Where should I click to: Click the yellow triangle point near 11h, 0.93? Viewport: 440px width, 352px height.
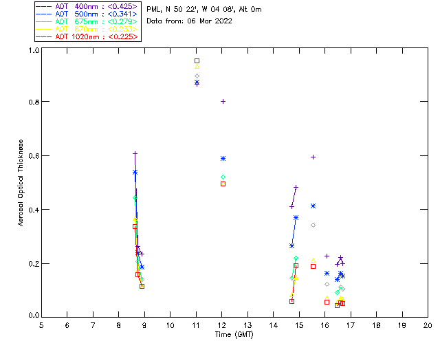coord(197,67)
